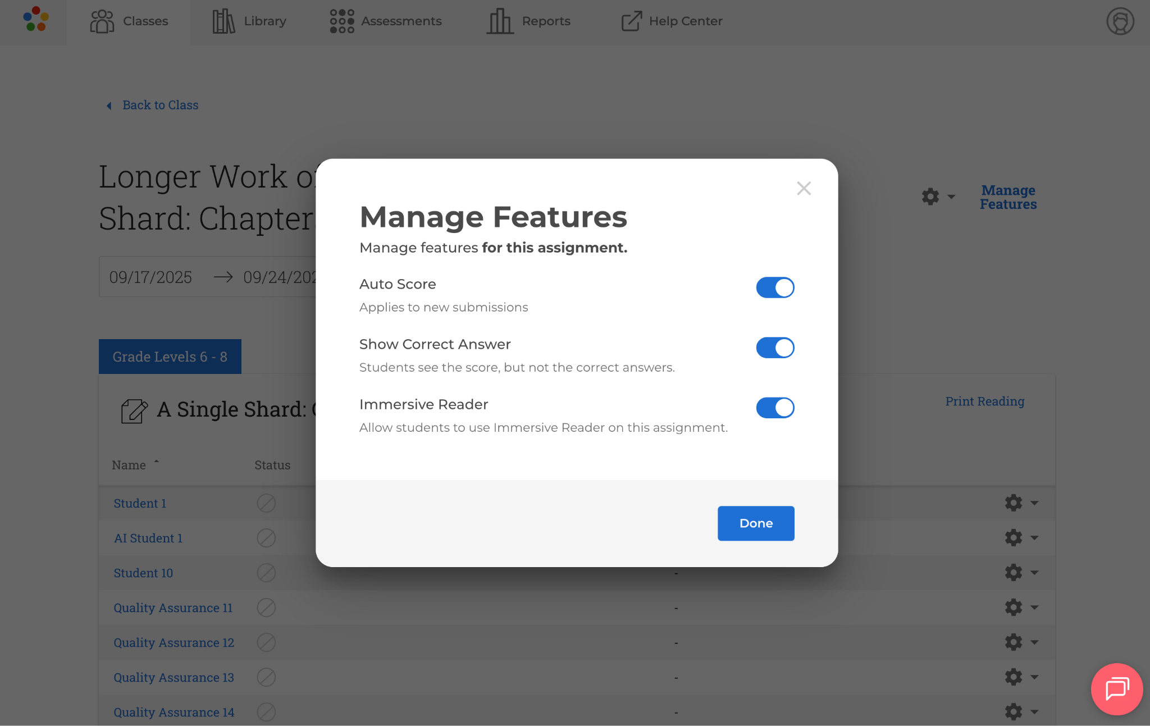
Task: Click the gear icon in Quality Assurance 13 row
Action: [1014, 677]
